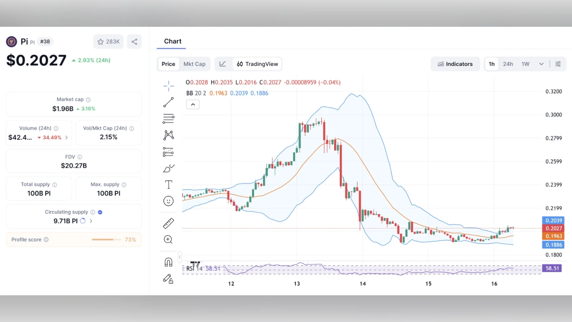Select the trend line drawing tool
572x322 pixels.
pos(168,102)
